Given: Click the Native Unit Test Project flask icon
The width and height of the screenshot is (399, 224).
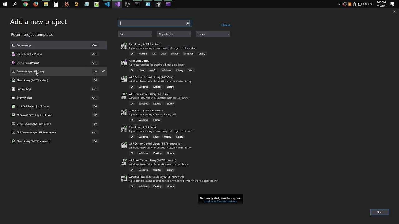Looking at the screenshot, I should point(13,54).
